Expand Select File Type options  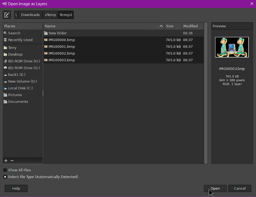coord(5,177)
